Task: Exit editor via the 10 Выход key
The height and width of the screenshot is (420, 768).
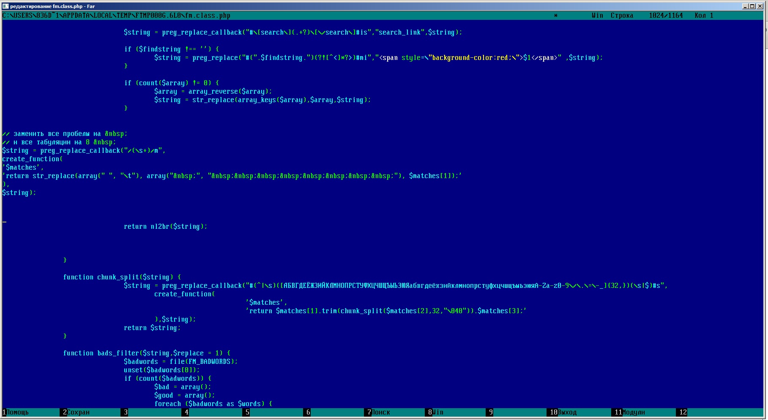Action: point(567,412)
